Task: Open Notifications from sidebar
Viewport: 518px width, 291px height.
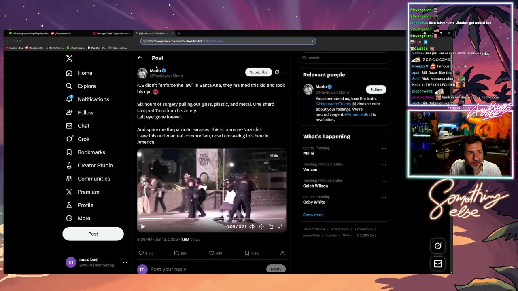Action: pyautogui.click(x=87, y=99)
